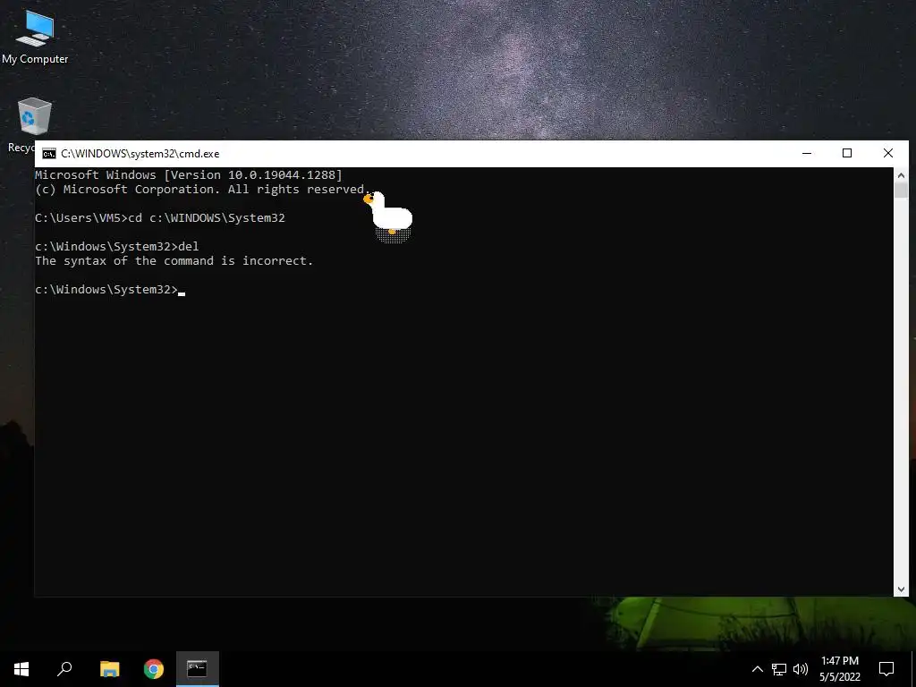Screen dimensions: 916x687
Task: Click the text 'The syntax of the command is incorrect.'
Action: pyautogui.click(x=174, y=261)
